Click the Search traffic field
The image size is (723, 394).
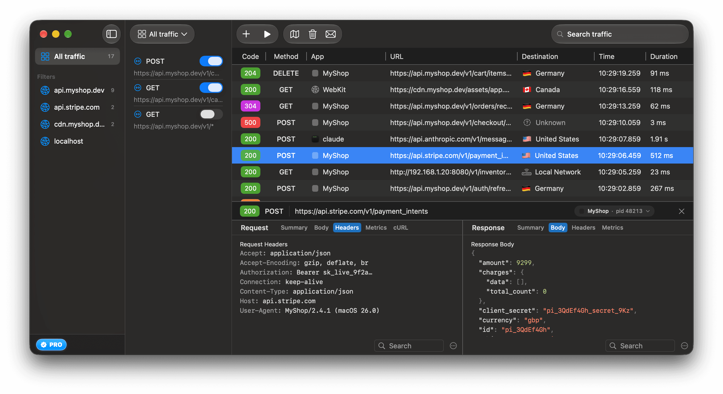[620, 34]
